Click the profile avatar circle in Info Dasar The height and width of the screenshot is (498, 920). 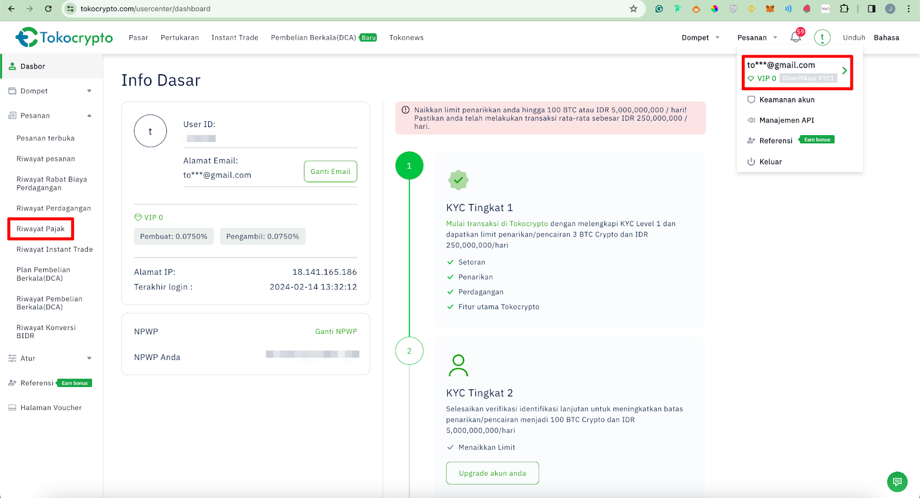pos(150,131)
